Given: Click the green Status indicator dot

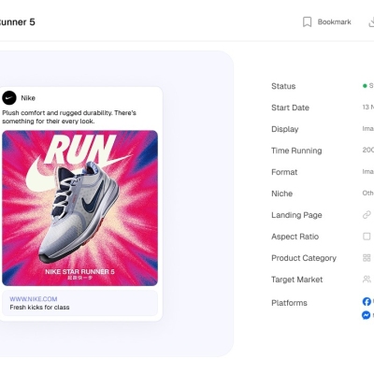Looking at the screenshot, I should point(365,86).
